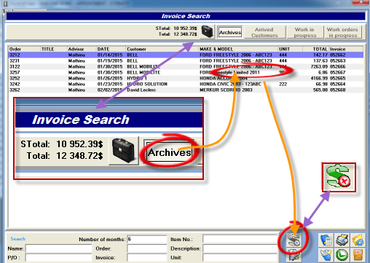Viewport: 370px width, 263px height.
Task: Focus the Description search field
Action: pos(240,248)
